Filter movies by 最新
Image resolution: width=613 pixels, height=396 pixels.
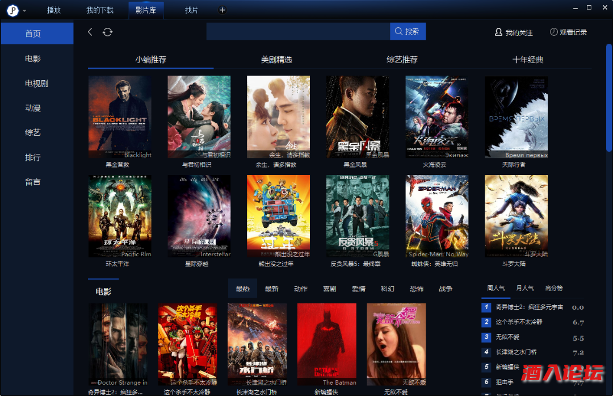coord(272,289)
